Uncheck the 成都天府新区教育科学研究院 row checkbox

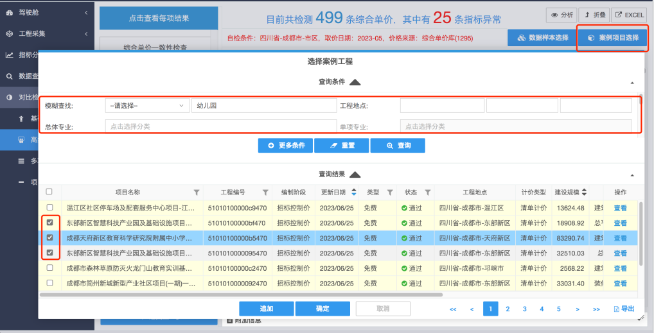click(49, 237)
